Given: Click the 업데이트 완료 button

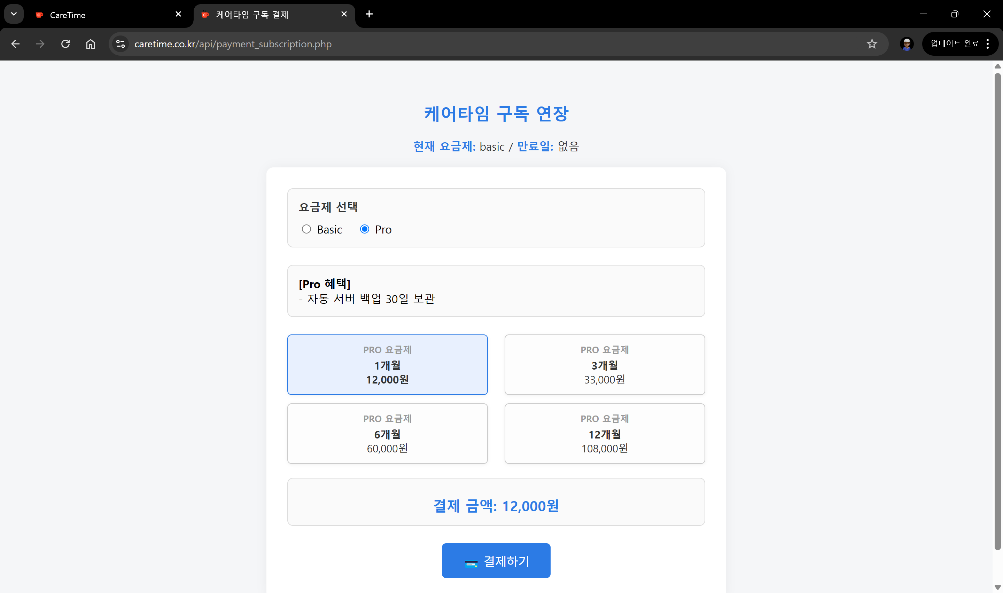Looking at the screenshot, I should click(955, 44).
